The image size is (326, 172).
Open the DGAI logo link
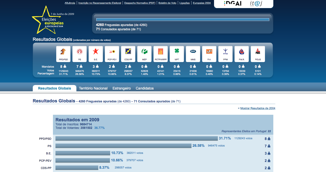[233, 4]
